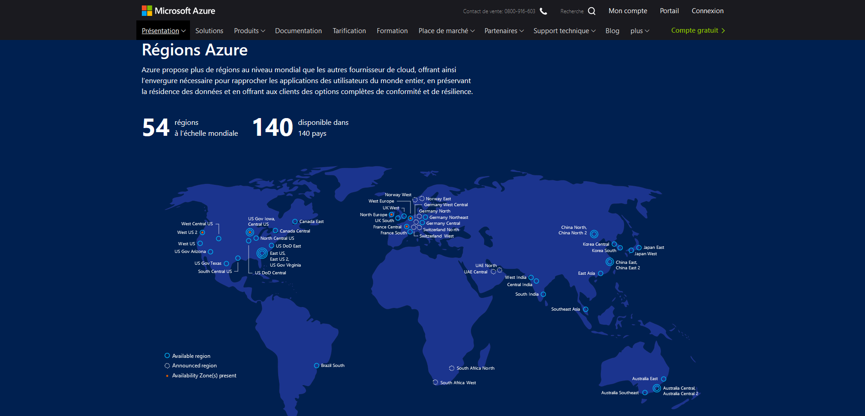Click the Régions Azure heading
Image resolution: width=865 pixels, height=416 pixels.
[195, 50]
